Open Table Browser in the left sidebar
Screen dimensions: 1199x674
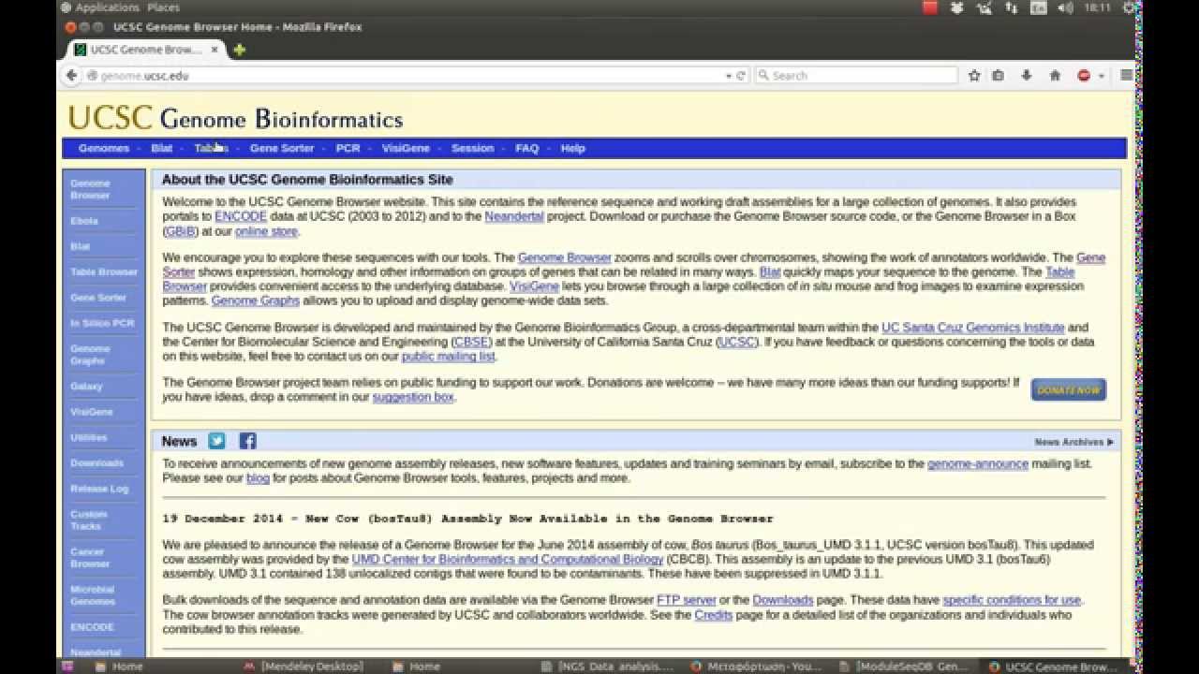[x=104, y=271]
